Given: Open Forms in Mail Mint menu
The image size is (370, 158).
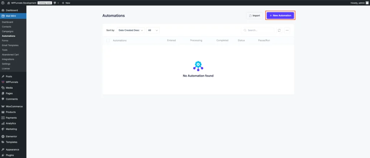Looking at the screenshot, I should 5,40.
